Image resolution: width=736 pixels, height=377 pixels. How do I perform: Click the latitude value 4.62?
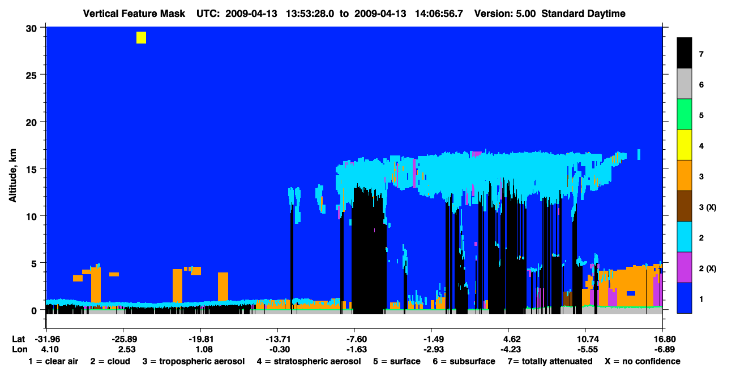(x=508, y=339)
